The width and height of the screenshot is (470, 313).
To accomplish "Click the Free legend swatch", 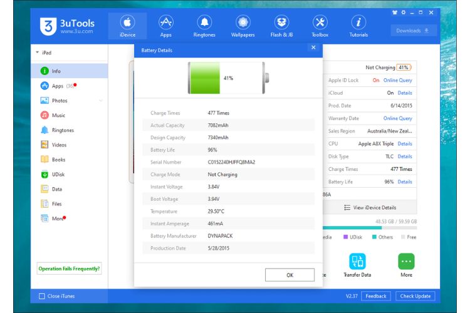I will tap(403, 237).
